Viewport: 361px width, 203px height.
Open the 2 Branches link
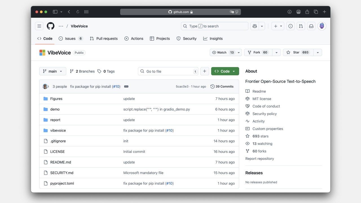[x=82, y=71]
